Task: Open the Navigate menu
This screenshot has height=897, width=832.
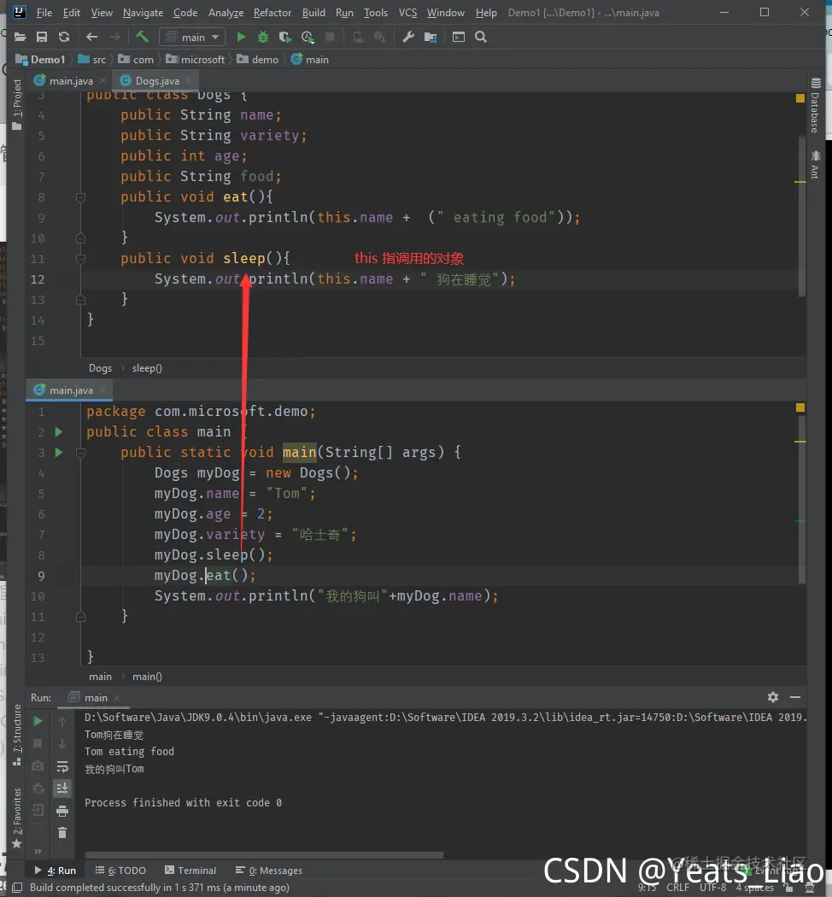Action: 143,13
